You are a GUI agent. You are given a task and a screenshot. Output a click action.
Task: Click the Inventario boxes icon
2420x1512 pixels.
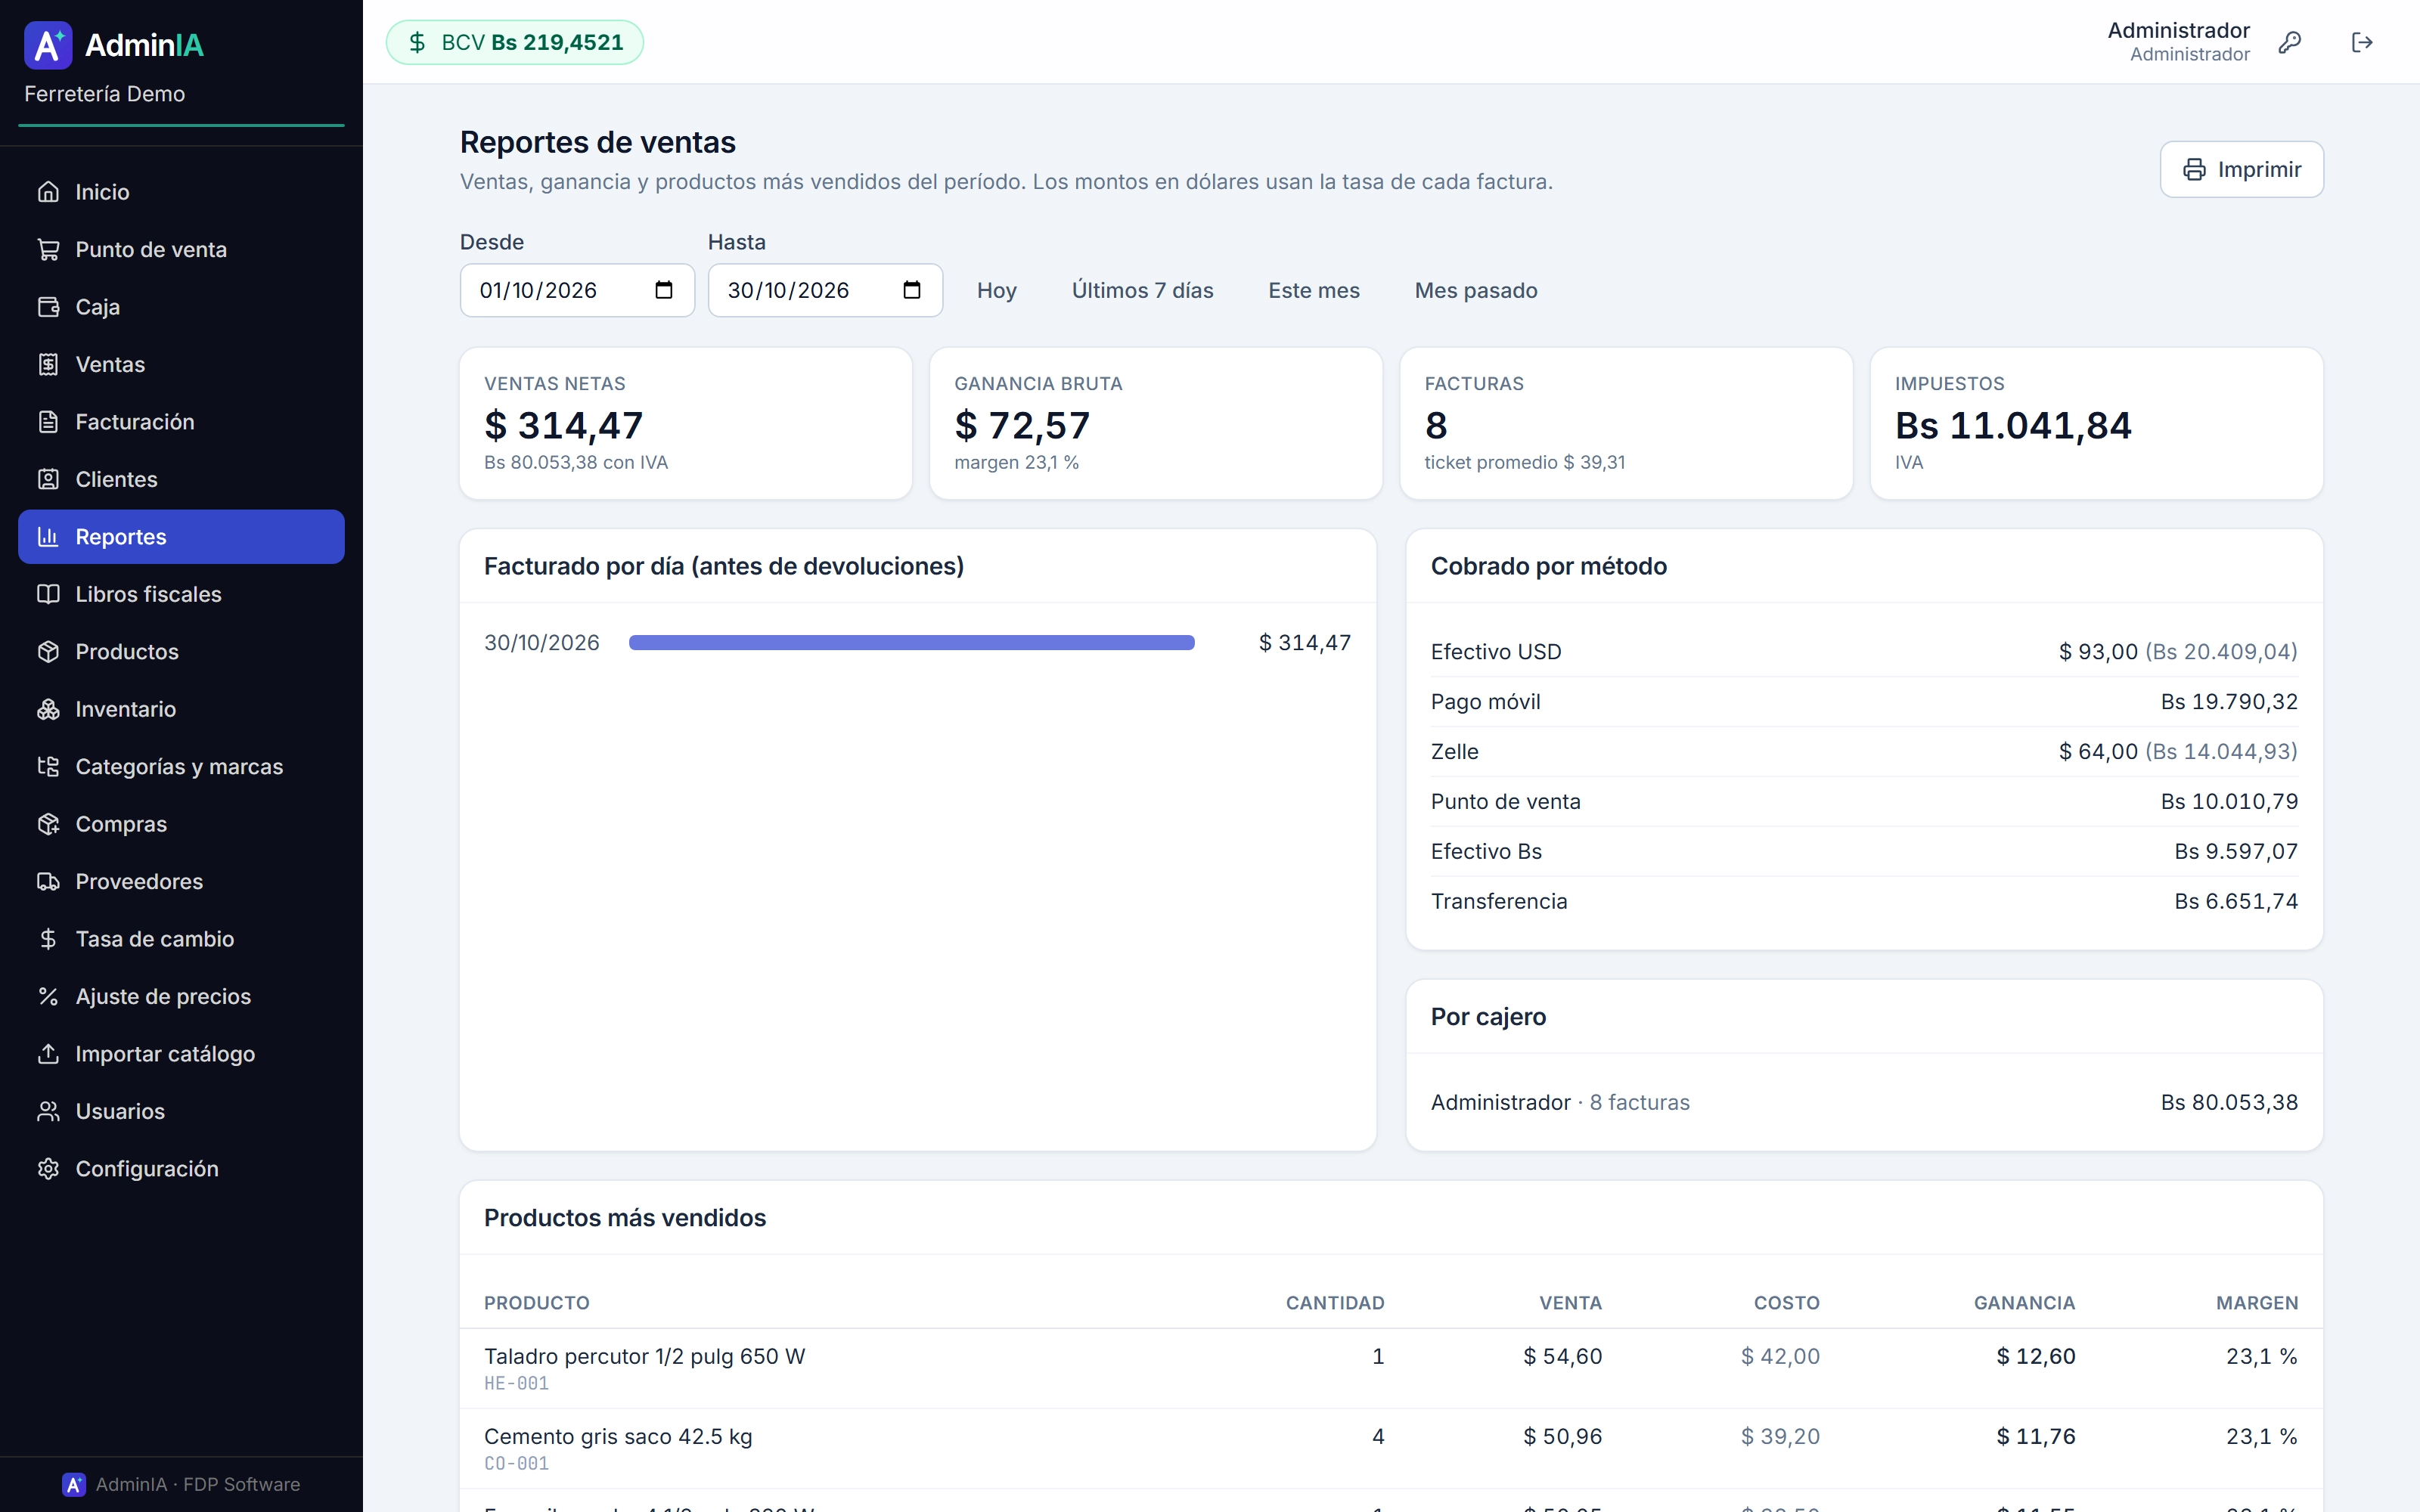click(48, 709)
